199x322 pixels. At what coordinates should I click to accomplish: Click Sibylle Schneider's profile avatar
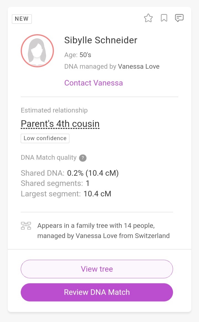[x=37, y=51]
